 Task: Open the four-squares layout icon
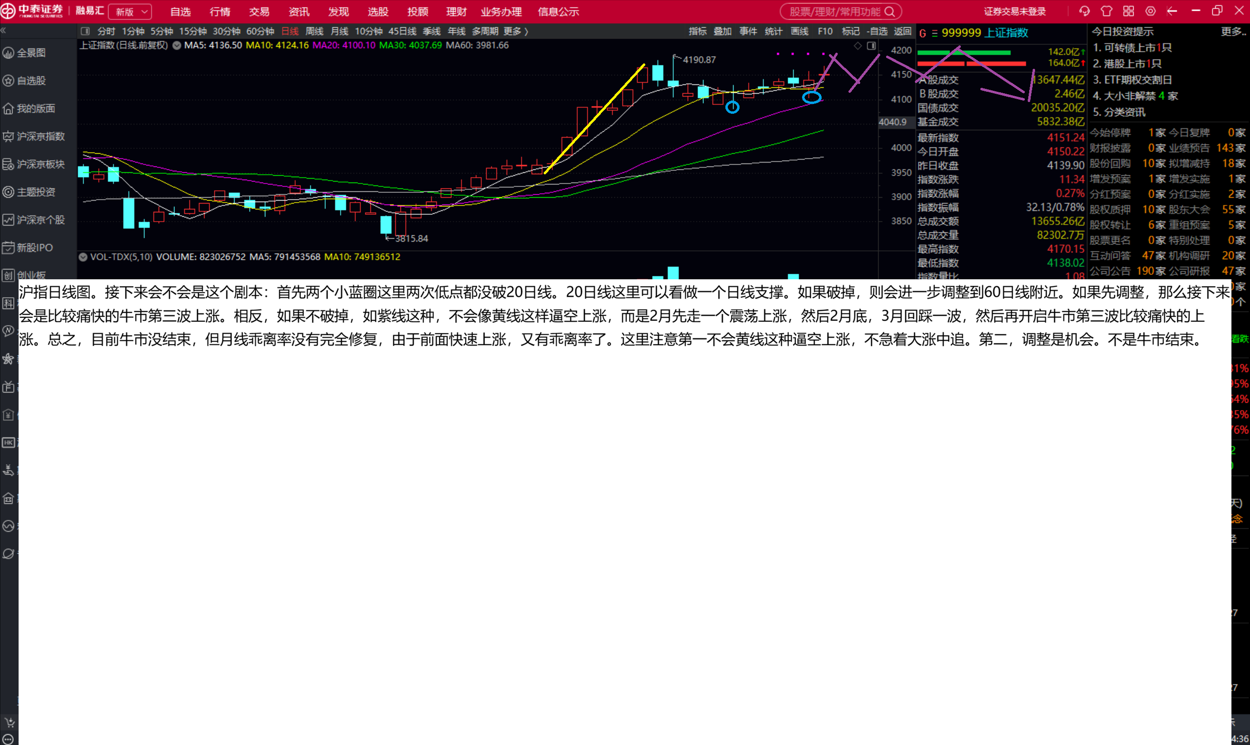click(x=1128, y=11)
